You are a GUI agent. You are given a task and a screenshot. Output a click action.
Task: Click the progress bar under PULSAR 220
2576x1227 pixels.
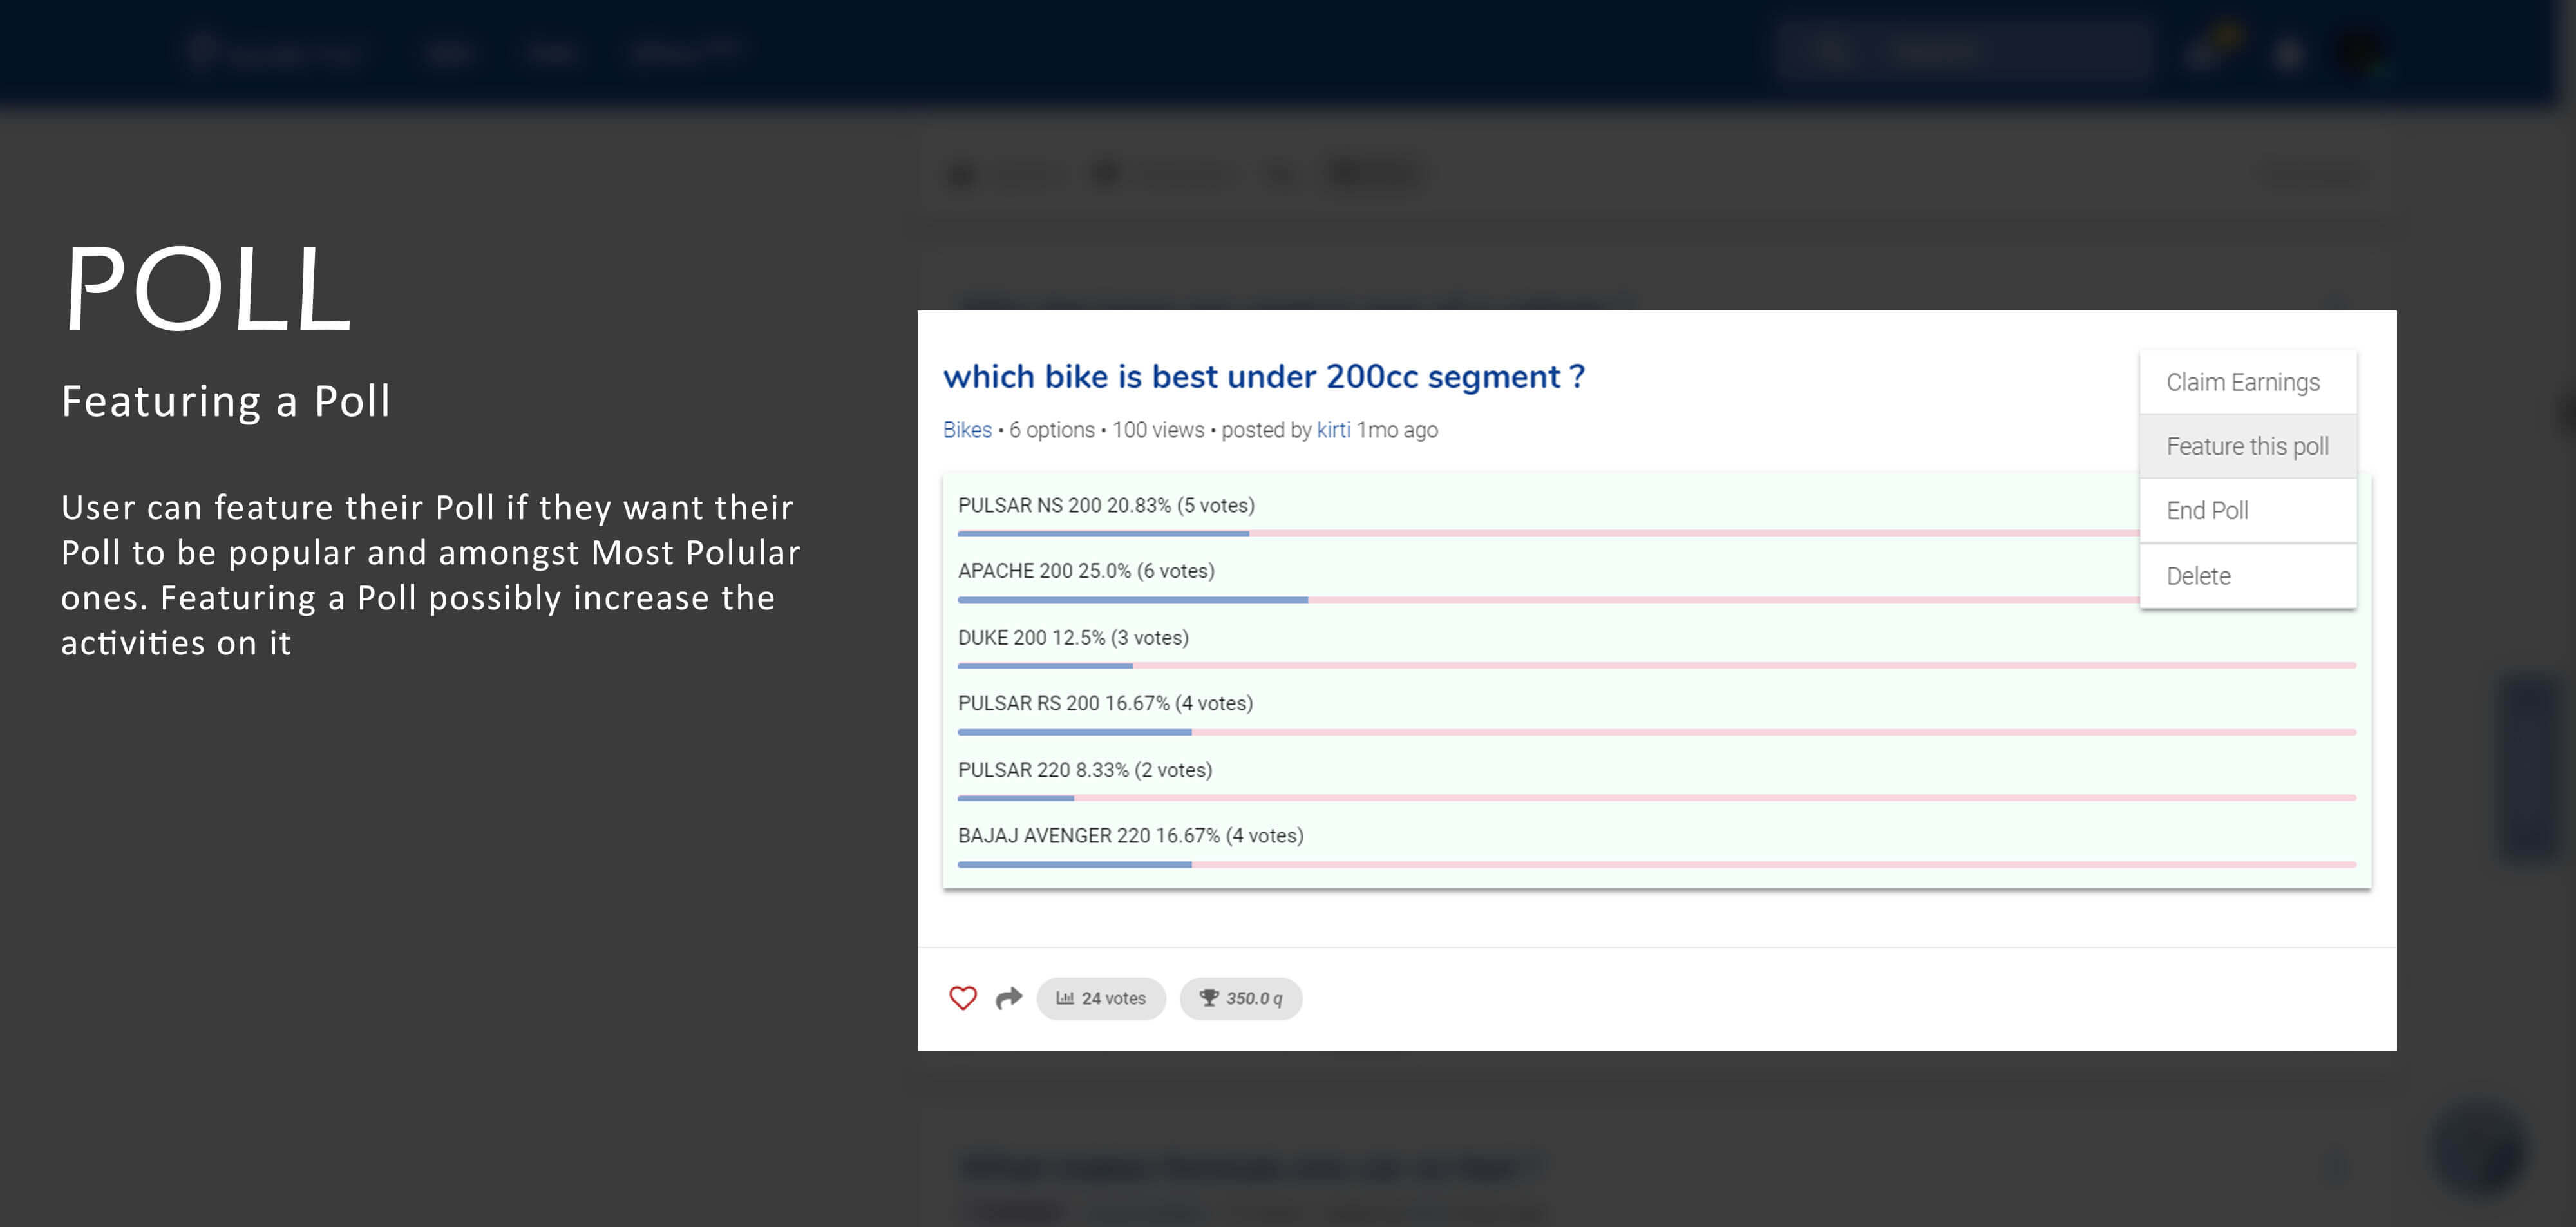(1655, 798)
